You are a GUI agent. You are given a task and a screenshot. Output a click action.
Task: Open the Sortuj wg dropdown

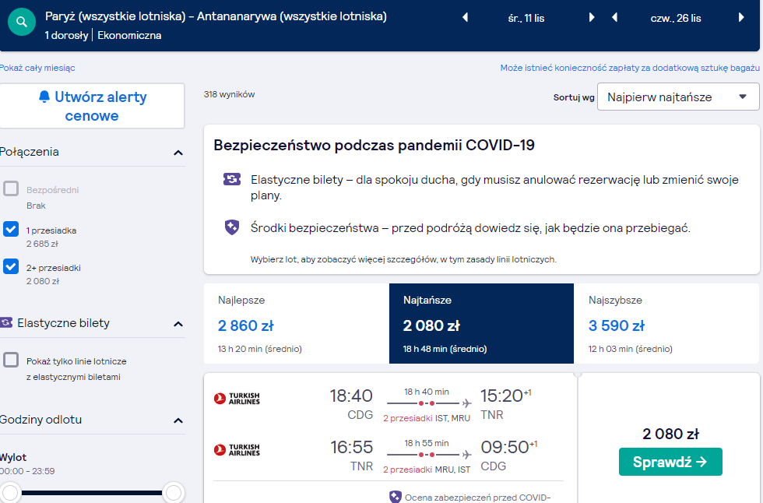pyautogui.click(x=678, y=97)
